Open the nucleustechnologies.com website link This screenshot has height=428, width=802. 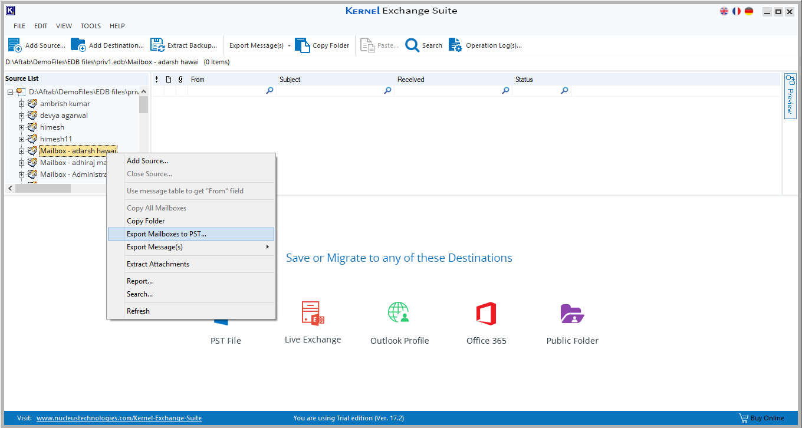[x=119, y=418]
